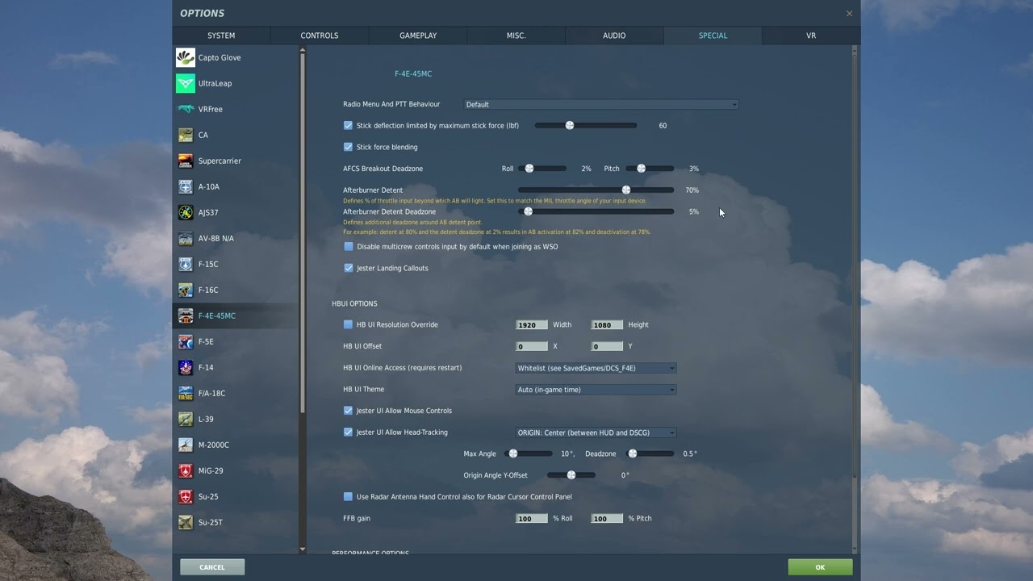
Task: Select the CA Combined Arms icon
Action: [186, 135]
